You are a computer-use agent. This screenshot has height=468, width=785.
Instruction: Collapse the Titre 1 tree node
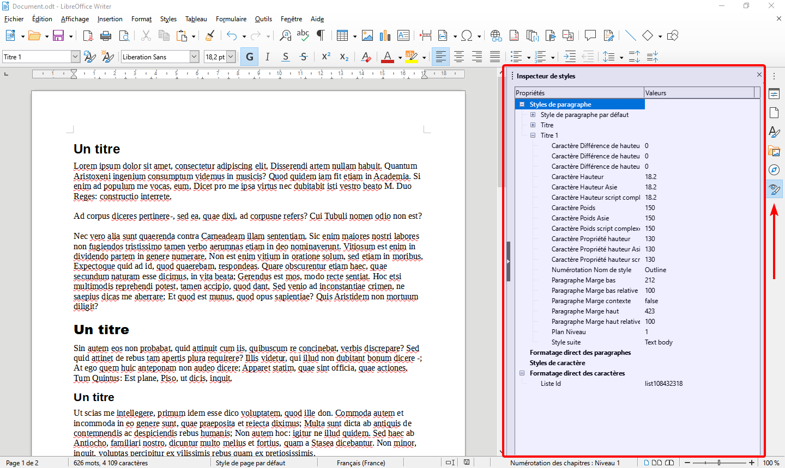point(533,136)
